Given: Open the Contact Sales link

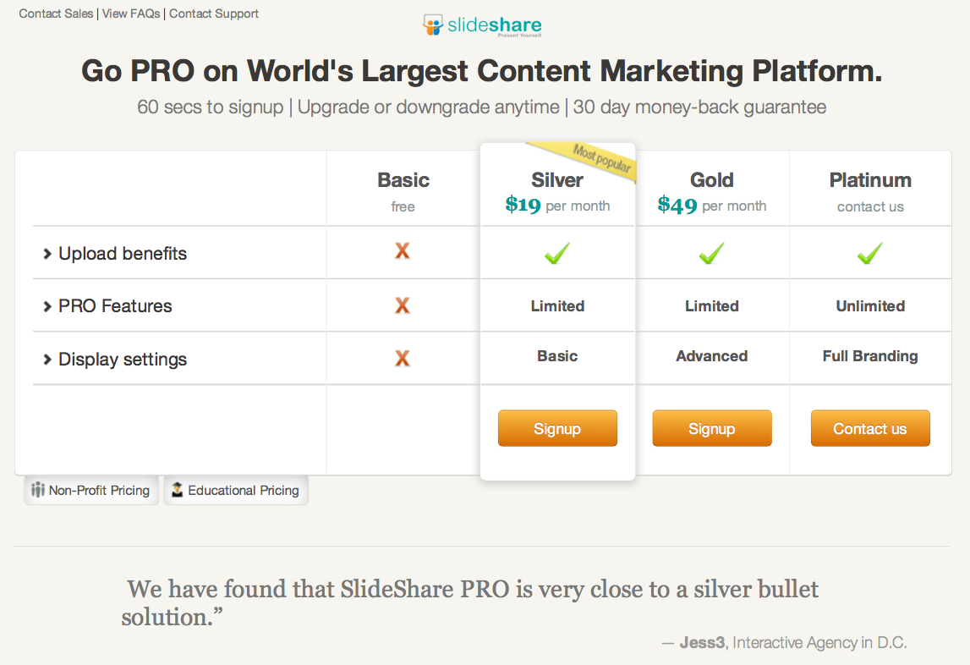Looking at the screenshot, I should 56,14.
